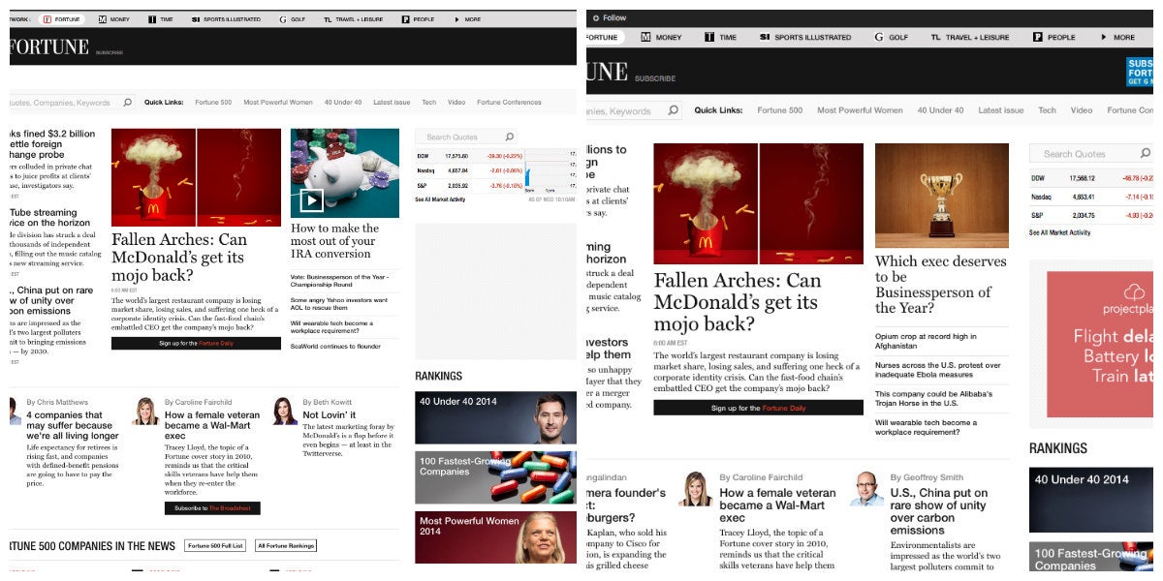The height and width of the screenshot is (581, 1163).
Task: Open 'Fallen Arches' headline in left screenshot
Action: [x=179, y=257]
